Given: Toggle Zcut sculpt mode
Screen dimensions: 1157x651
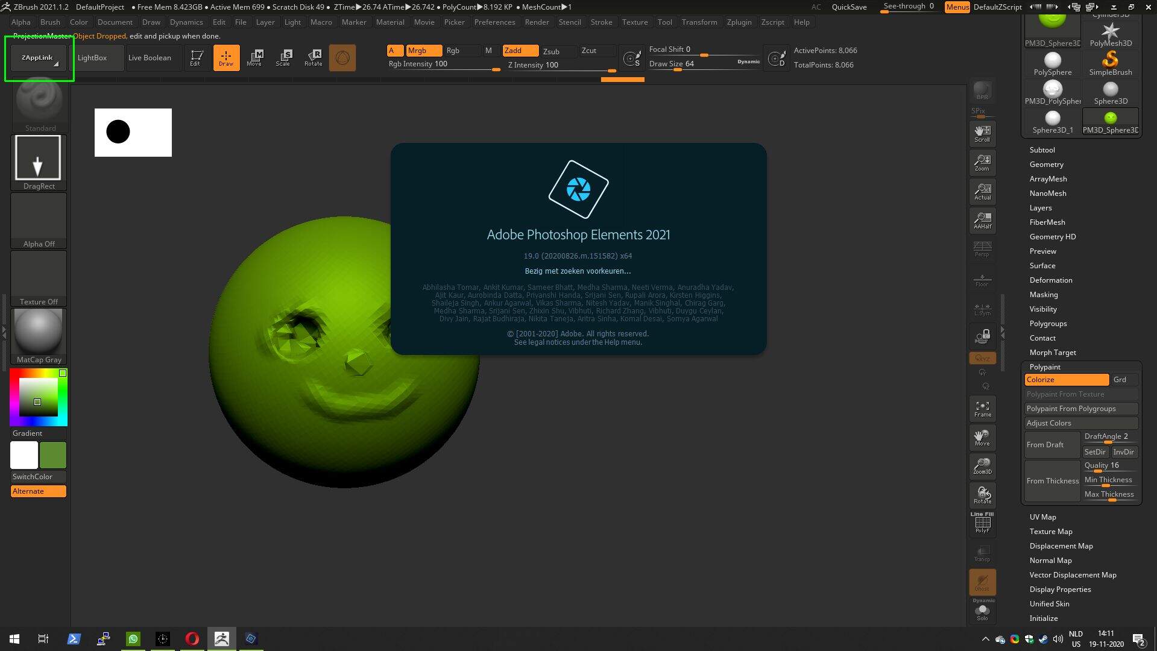Looking at the screenshot, I should 597,51.
